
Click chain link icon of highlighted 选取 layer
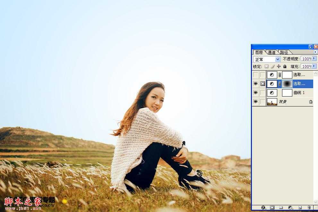280,84
